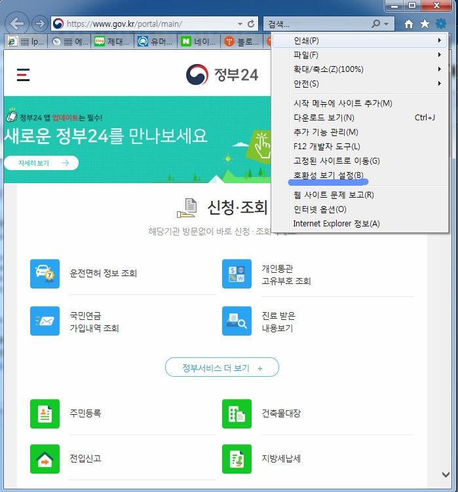Viewport: 458px width, 492px height.
Task: Open the 지방세납세 link
Action: pyautogui.click(x=281, y=459)
